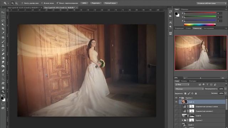
Task: Open the workspace switcher dropdown
Action: [211, 3]
